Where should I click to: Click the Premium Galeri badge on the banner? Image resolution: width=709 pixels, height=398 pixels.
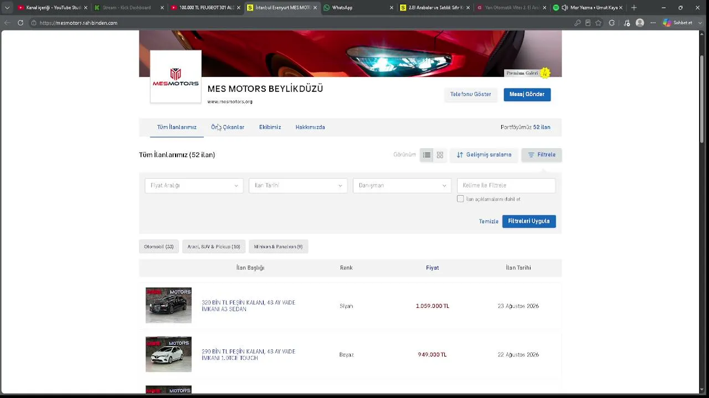tap(527, 73)
